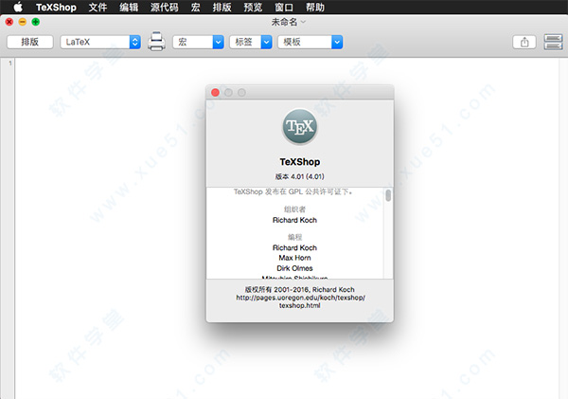Screen dimensions: 568x399
Task: Click the 组织者 heading in credits
Action: 294,209
